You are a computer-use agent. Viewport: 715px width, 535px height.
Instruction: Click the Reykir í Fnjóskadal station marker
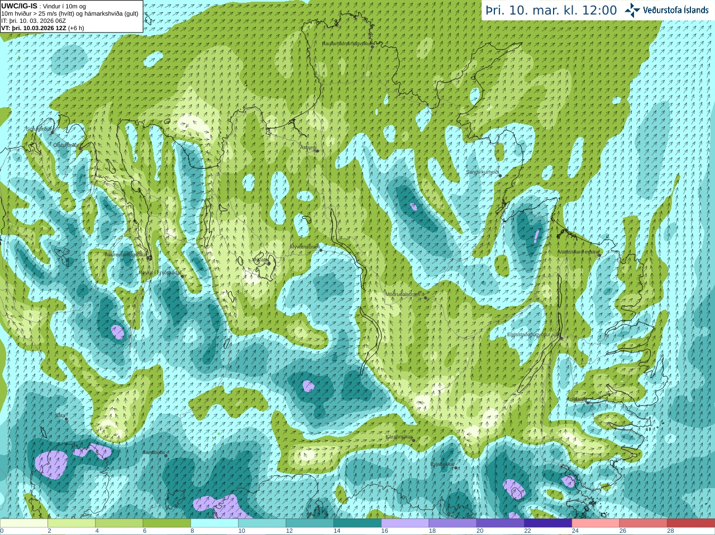click(183, 276)
